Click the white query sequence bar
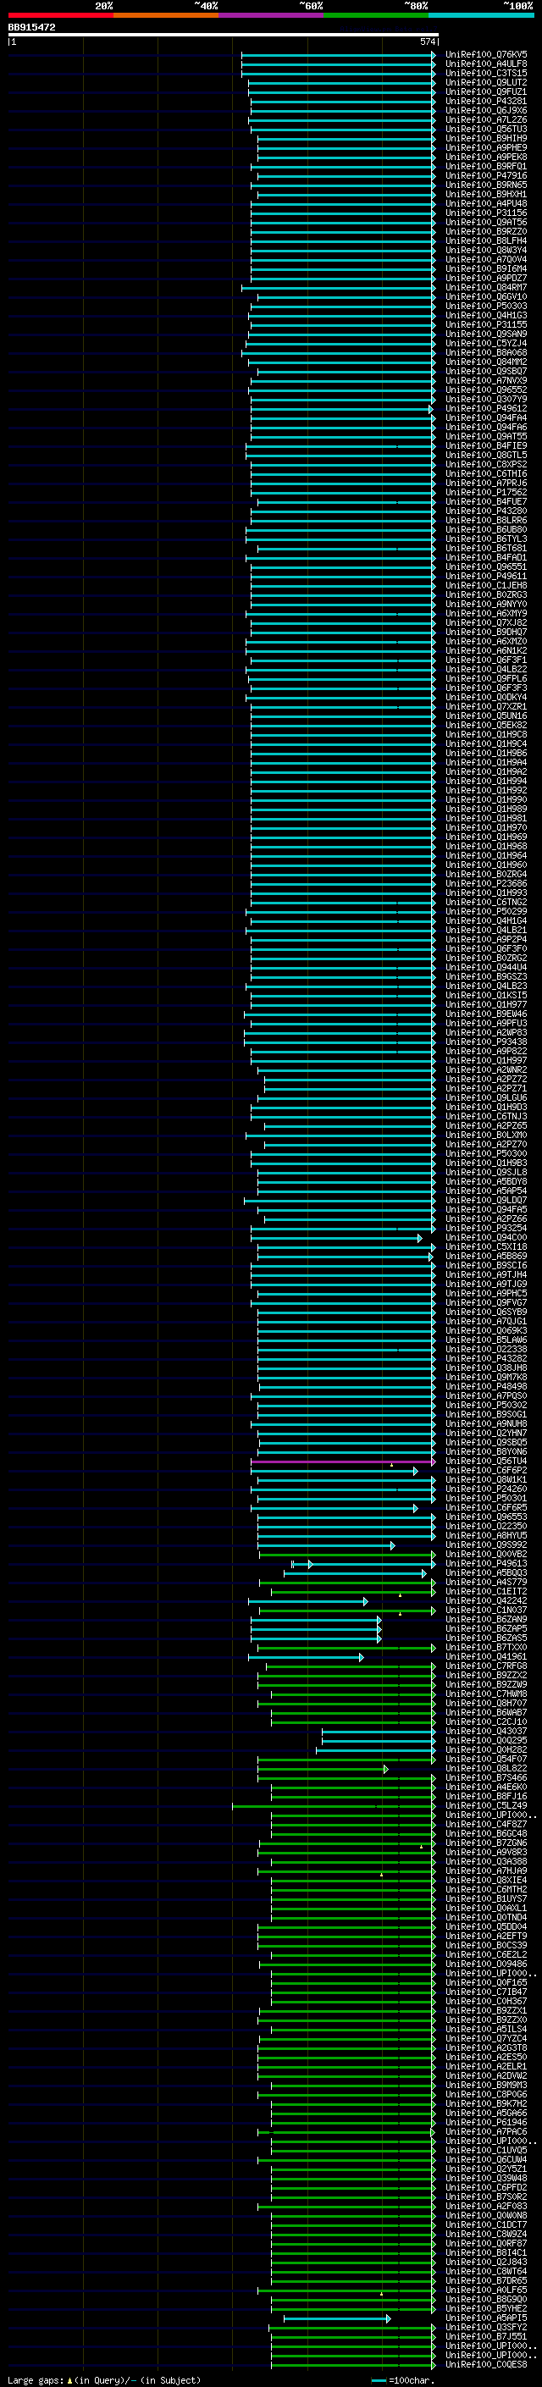The height and width of the screenshot is (2387, 542). (x=224, y=34)
